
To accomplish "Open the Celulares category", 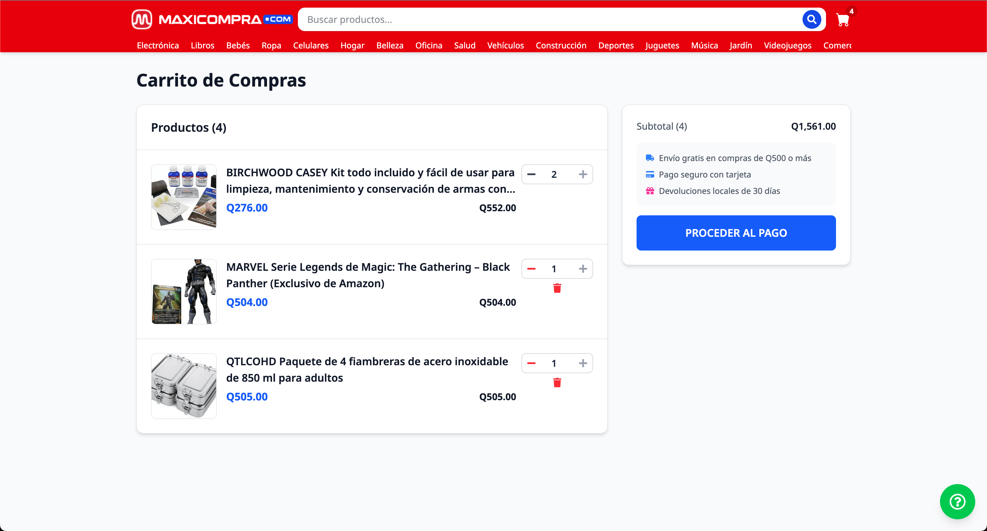I will click(x=311, y=45).
